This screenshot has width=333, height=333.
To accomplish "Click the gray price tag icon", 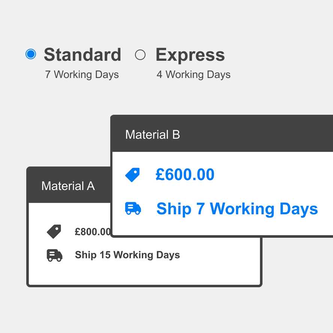I will tap(54, 231).
